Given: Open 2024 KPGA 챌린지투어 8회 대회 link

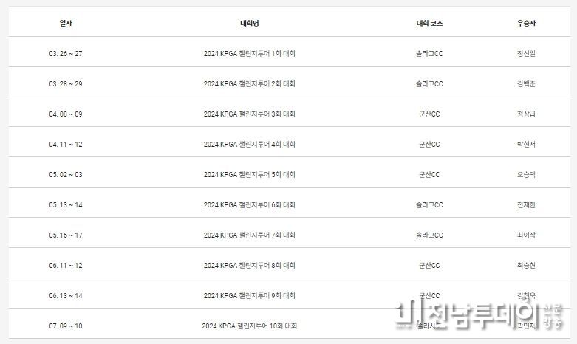Looking at the screenshot, I should click(x=250, y=265).
